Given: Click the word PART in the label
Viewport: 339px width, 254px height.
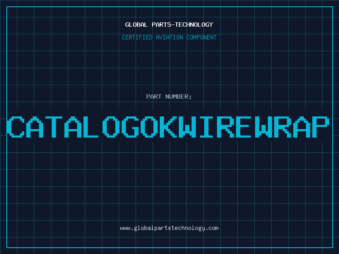Looking at the screenshot, I should coord(154,97).
